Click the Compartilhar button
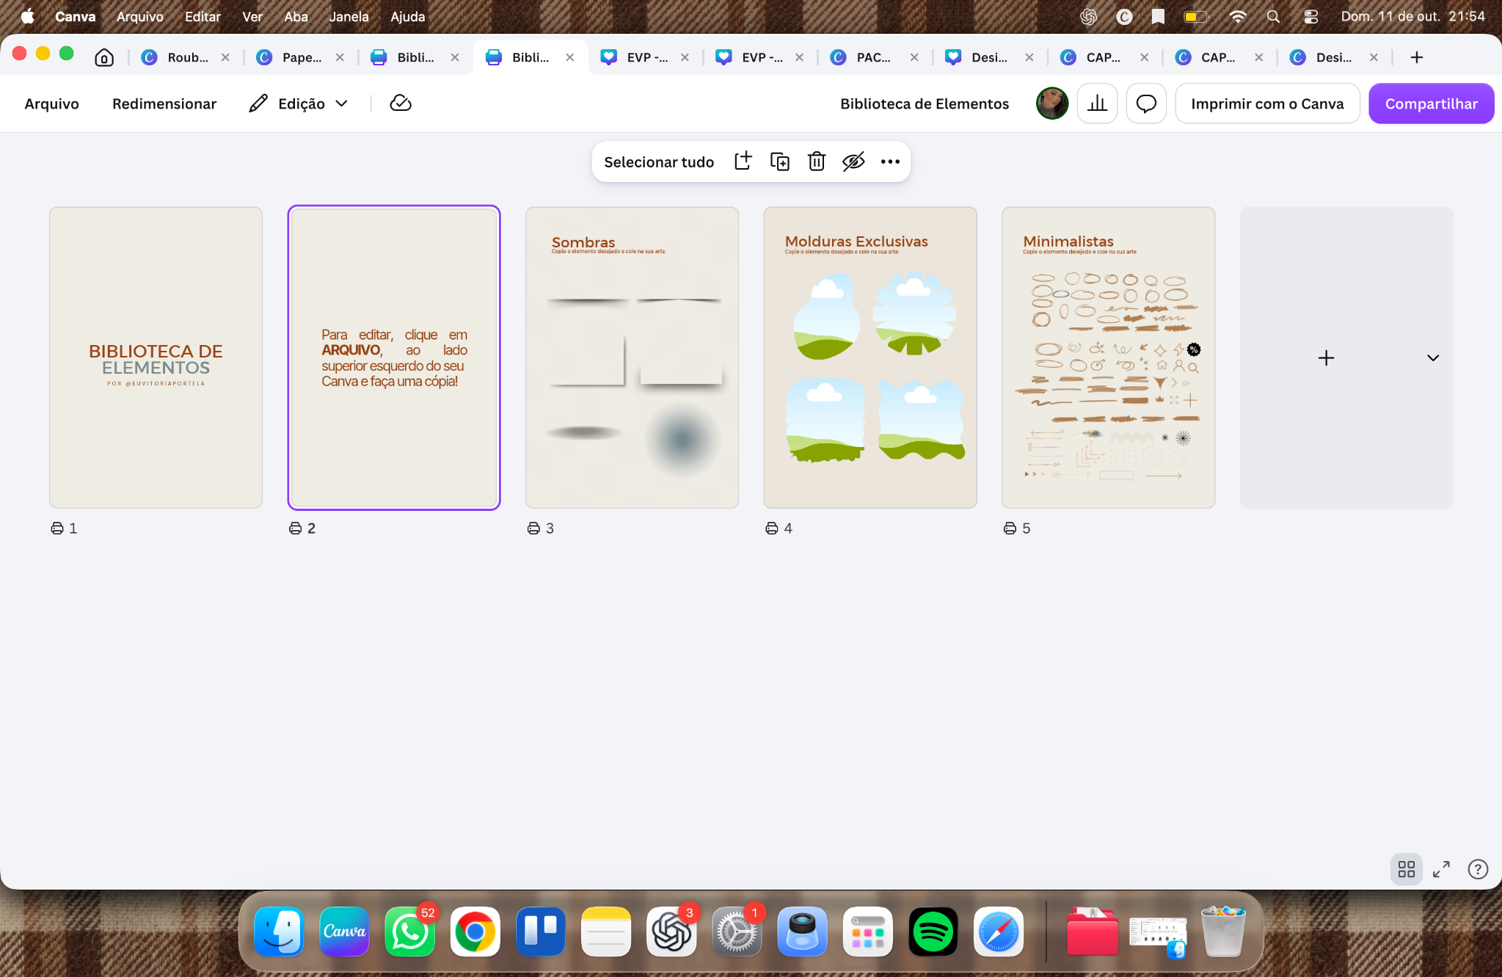 coord(1431,103)
